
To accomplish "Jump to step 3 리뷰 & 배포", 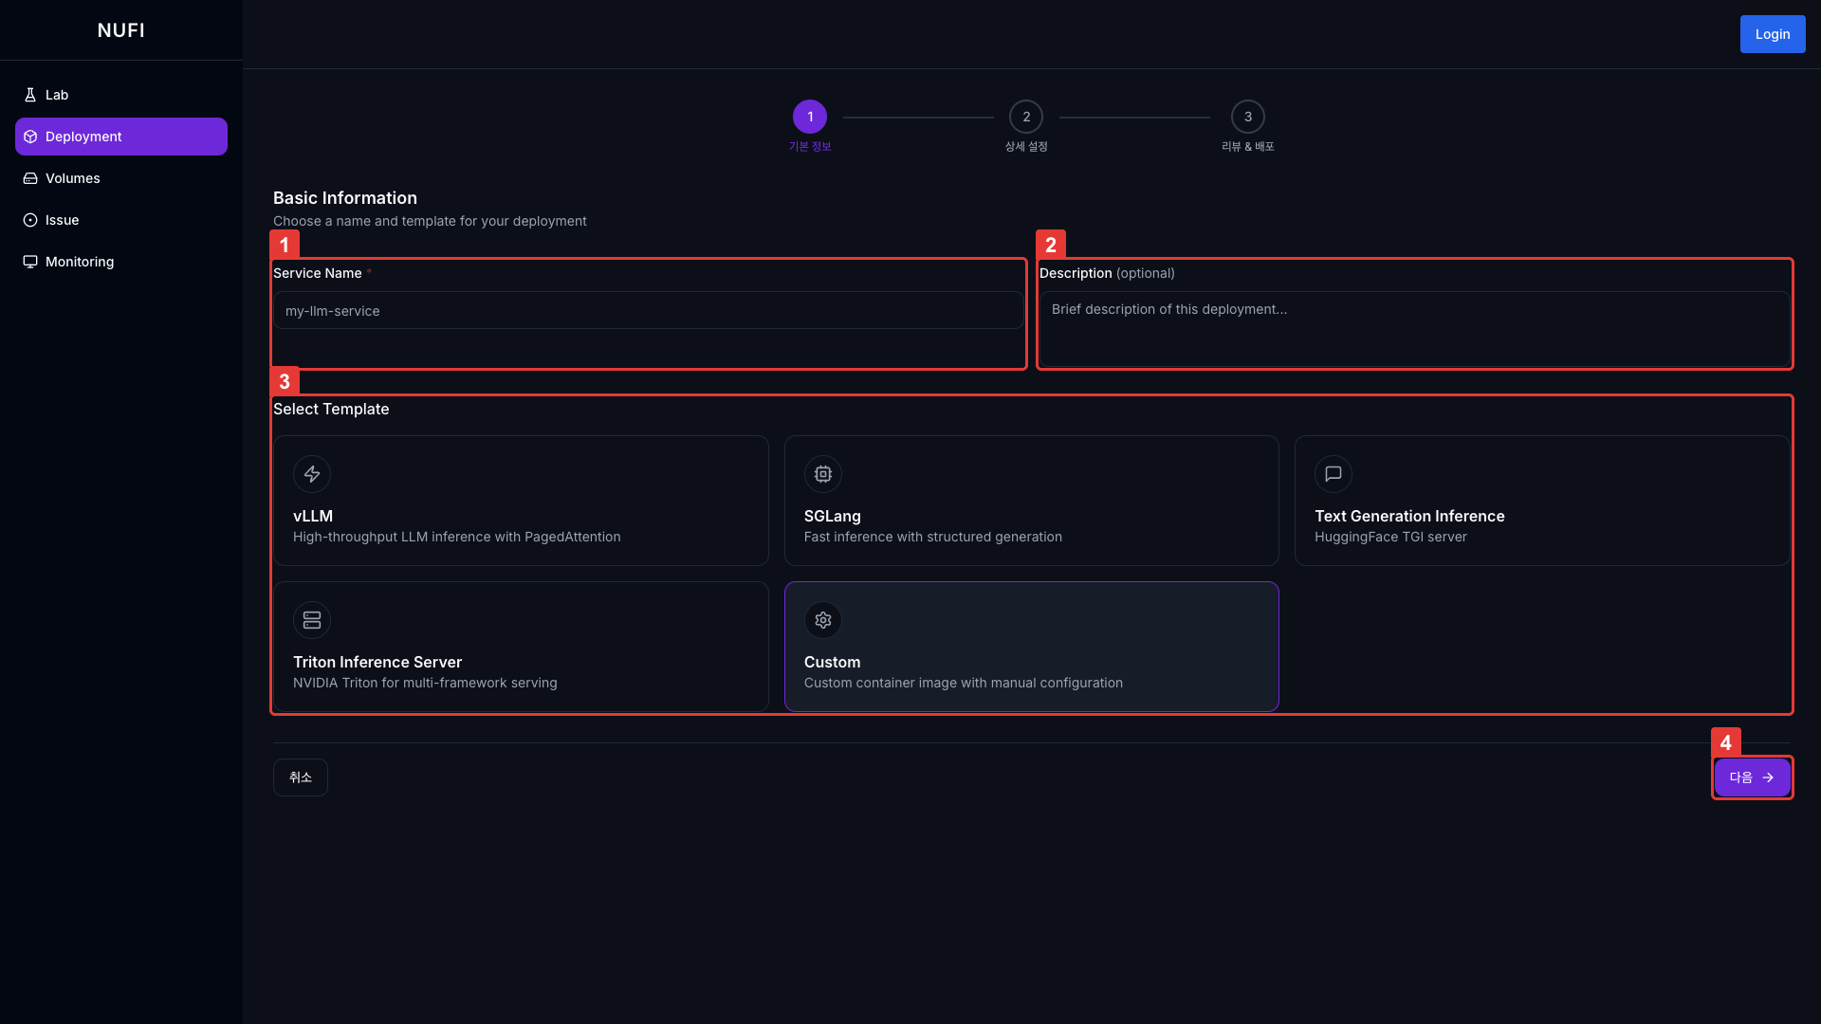I will pyautogui.click(x=1247, y=117).
